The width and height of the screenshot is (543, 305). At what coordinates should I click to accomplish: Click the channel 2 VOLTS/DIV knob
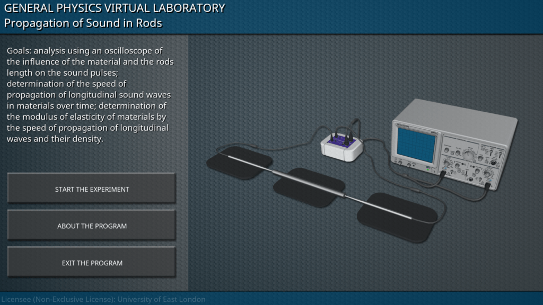pos(488,174)
